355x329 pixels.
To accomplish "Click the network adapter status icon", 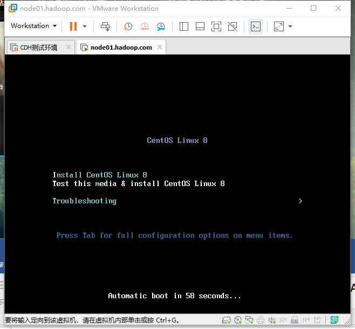I will pos(249,320).
